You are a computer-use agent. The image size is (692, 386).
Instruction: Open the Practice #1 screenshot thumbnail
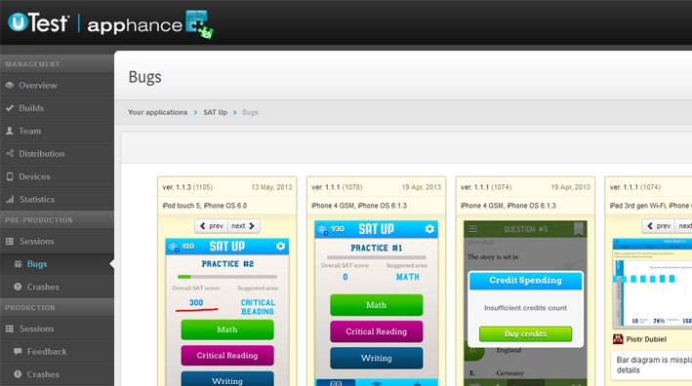pos(376,303)
